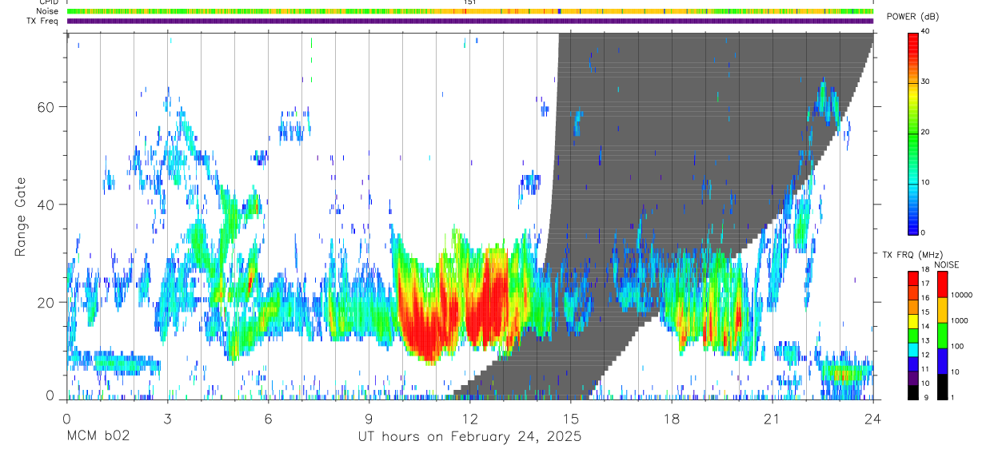The width and height of the screenshot is (982, 453).
Task: Click the cyan segment of TX FRQ legend
Action: (x=912, y=348)
